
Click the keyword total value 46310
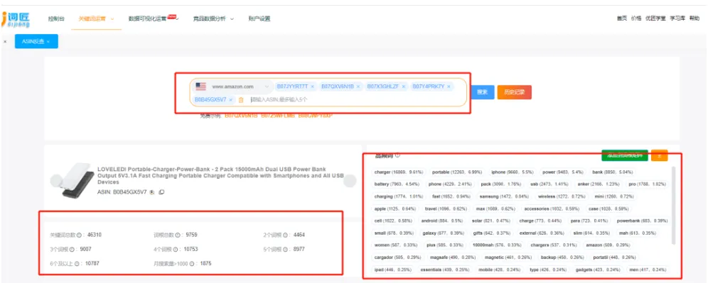94,235
